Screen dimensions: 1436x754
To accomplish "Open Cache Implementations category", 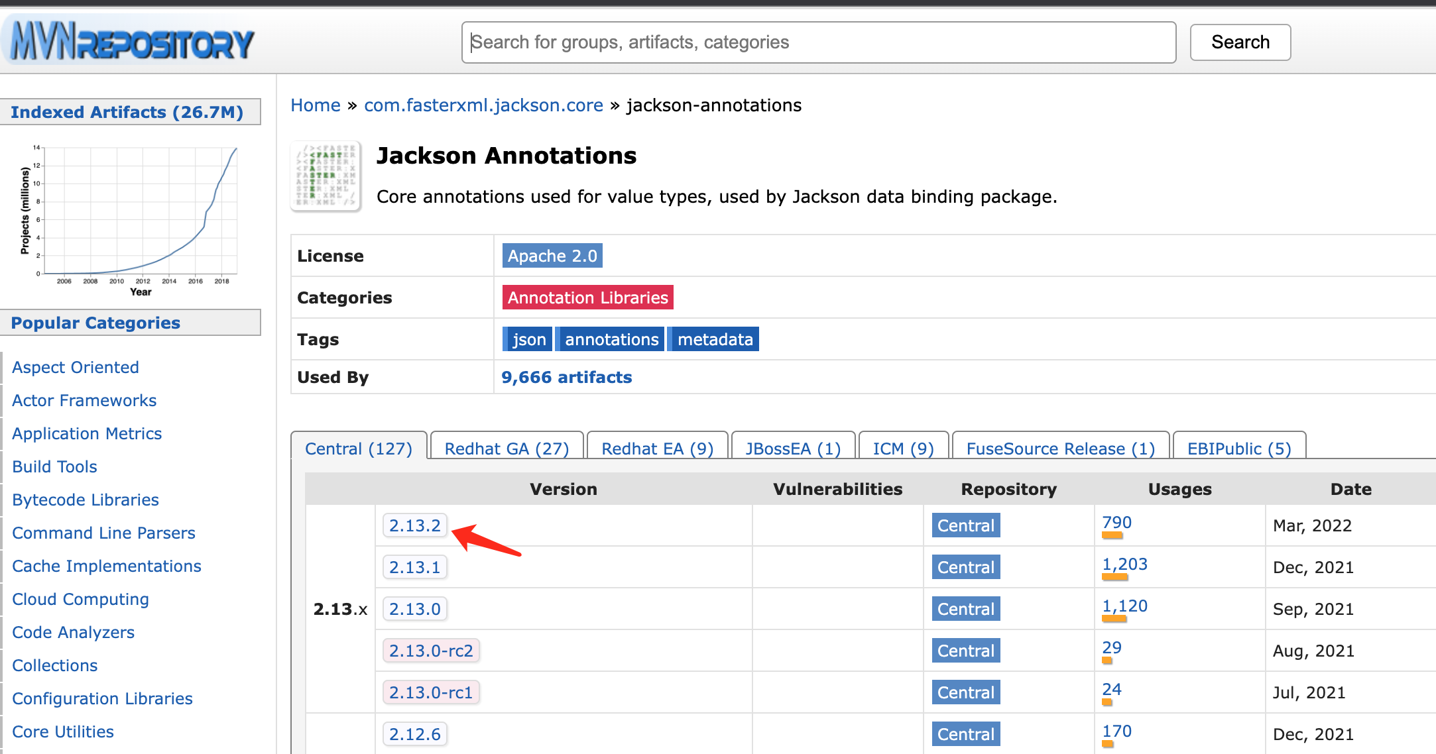I will 107,566.
